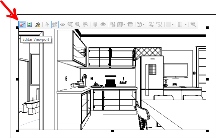
Task: Toggle the eye visibility icon
Action: tap(103, 24)
